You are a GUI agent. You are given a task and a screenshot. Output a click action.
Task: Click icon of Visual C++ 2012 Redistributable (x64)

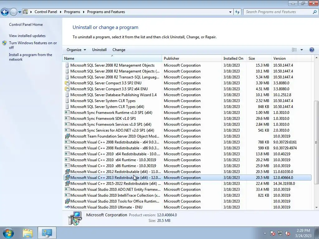pos(67,171)
